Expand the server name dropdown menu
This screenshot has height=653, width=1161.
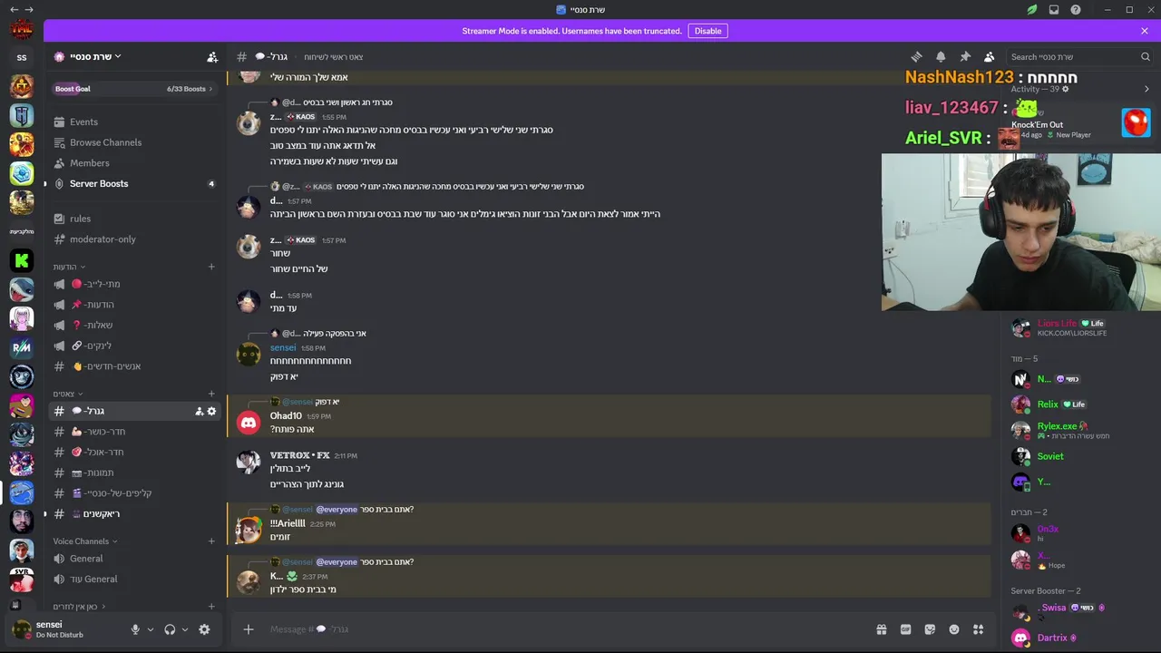click(x=88, y=56)
